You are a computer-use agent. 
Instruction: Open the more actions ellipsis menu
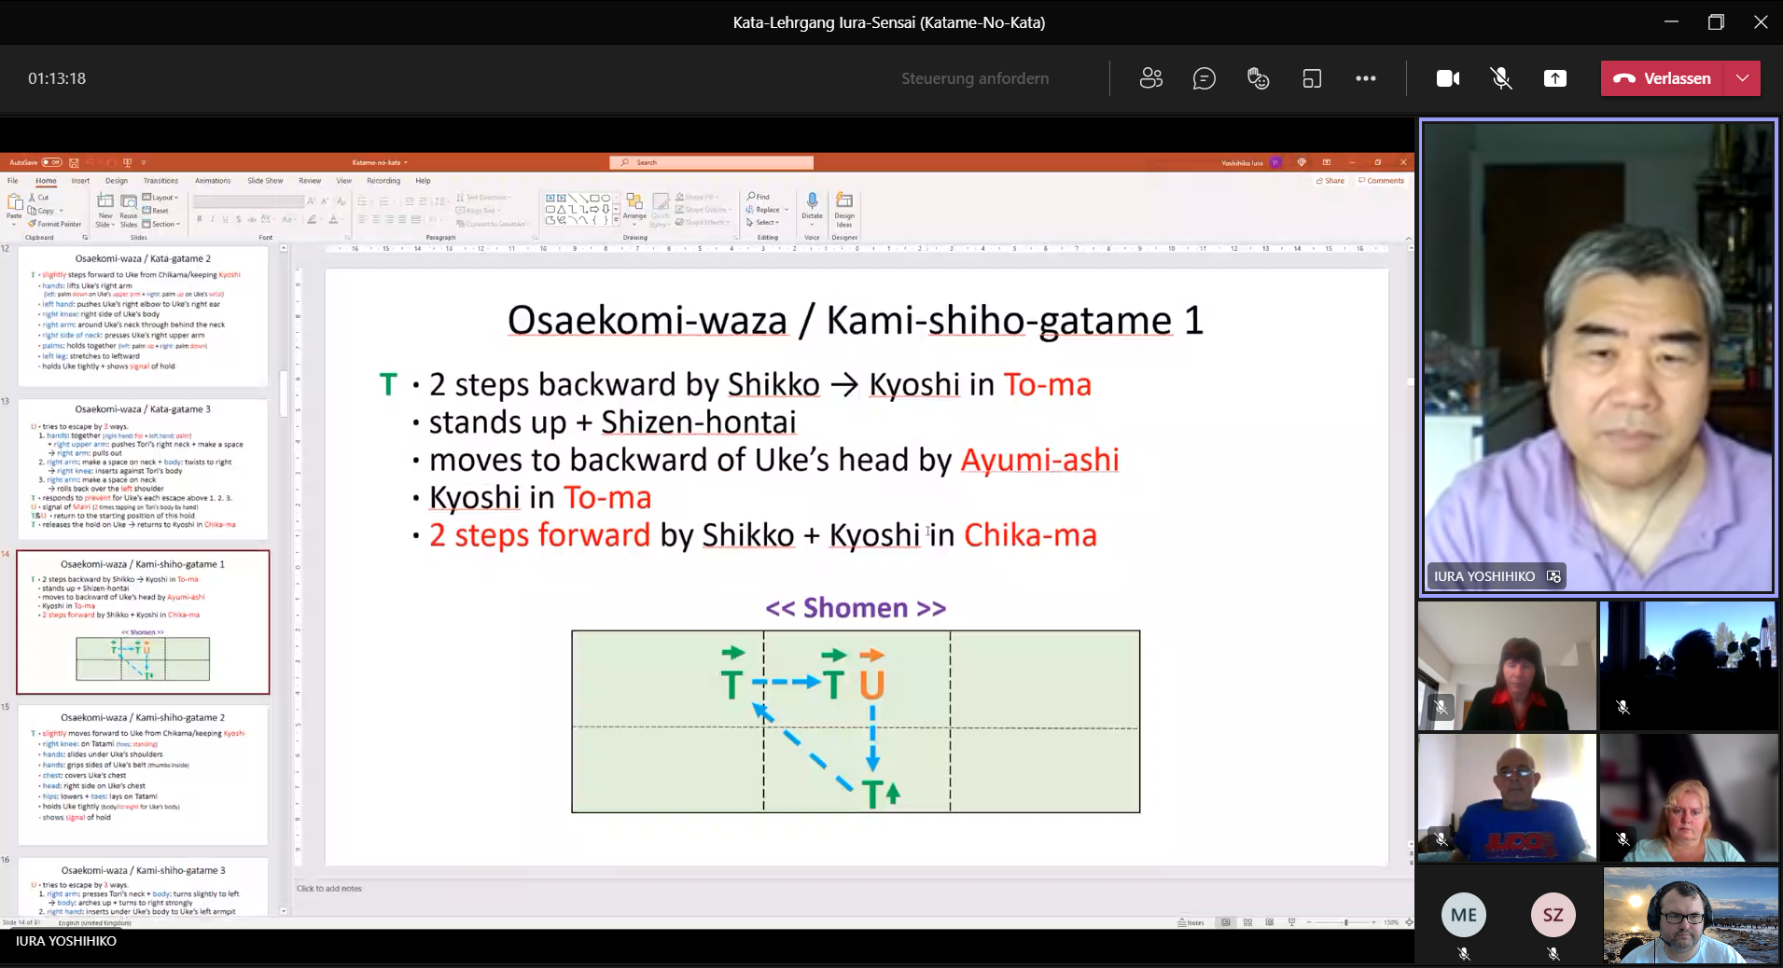1365,79
